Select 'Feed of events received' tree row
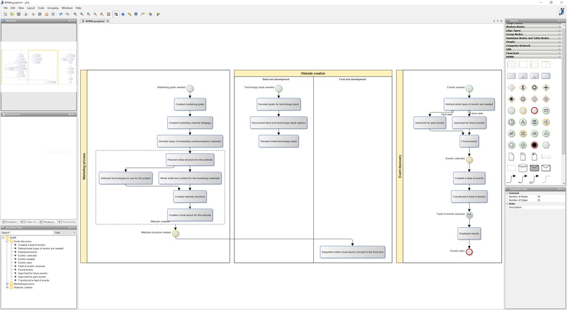 click(31, 266)
